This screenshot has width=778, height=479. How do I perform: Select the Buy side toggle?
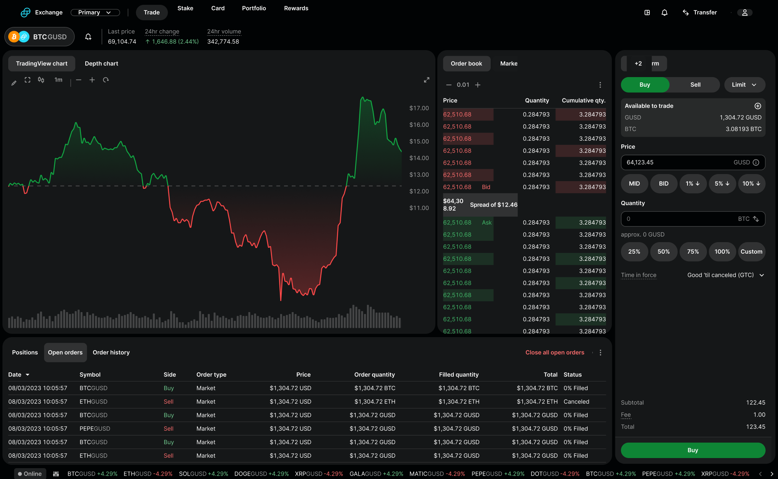point(645,85)
